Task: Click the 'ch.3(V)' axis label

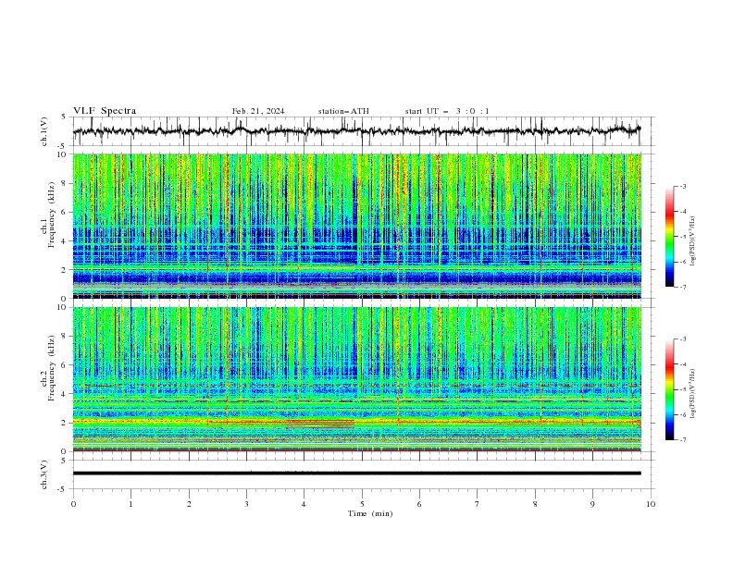Action: click(44, 474)
